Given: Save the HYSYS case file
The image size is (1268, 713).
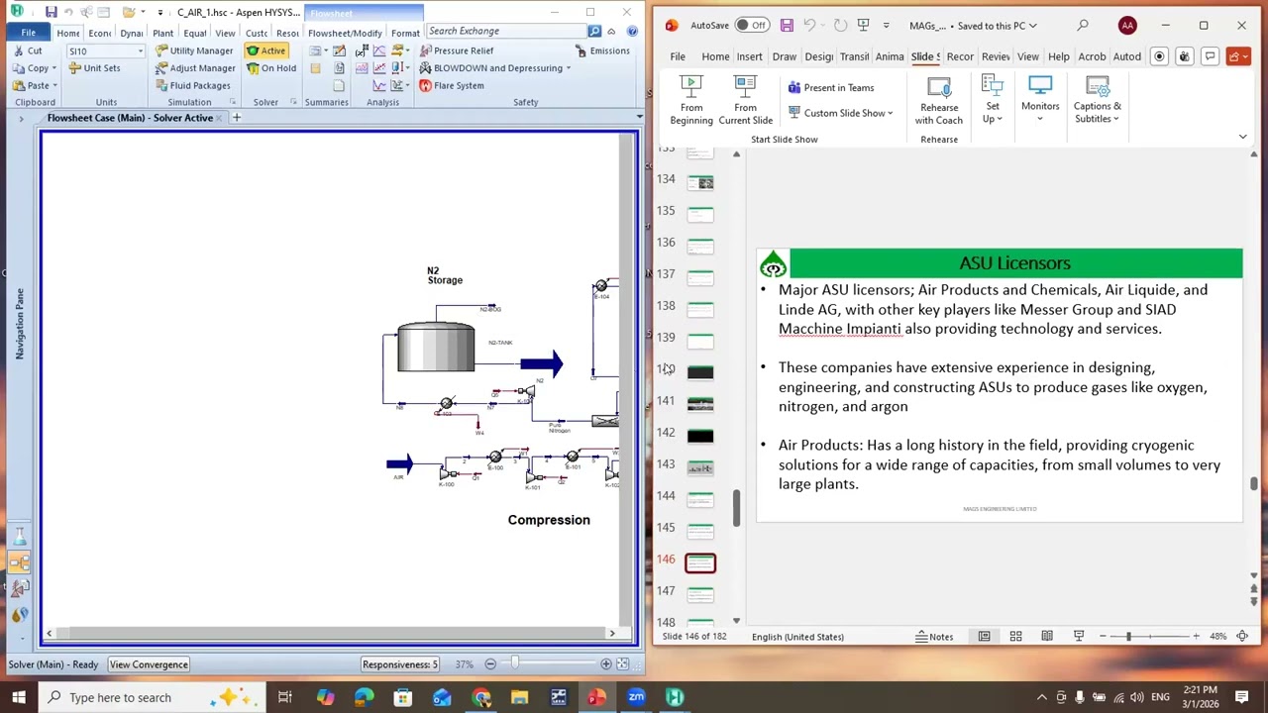Looking at the screenshot, I should click(x=51, y=12).
